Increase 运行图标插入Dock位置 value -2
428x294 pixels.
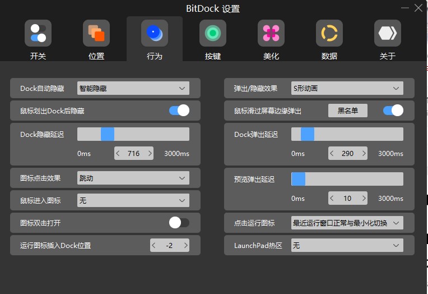pyautogui.click(x=185, y=245)
